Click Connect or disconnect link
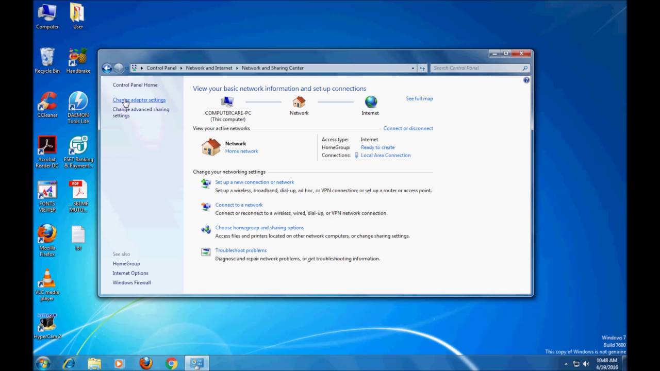The width and height of the screenshot is (660, 371). [408, 128]
